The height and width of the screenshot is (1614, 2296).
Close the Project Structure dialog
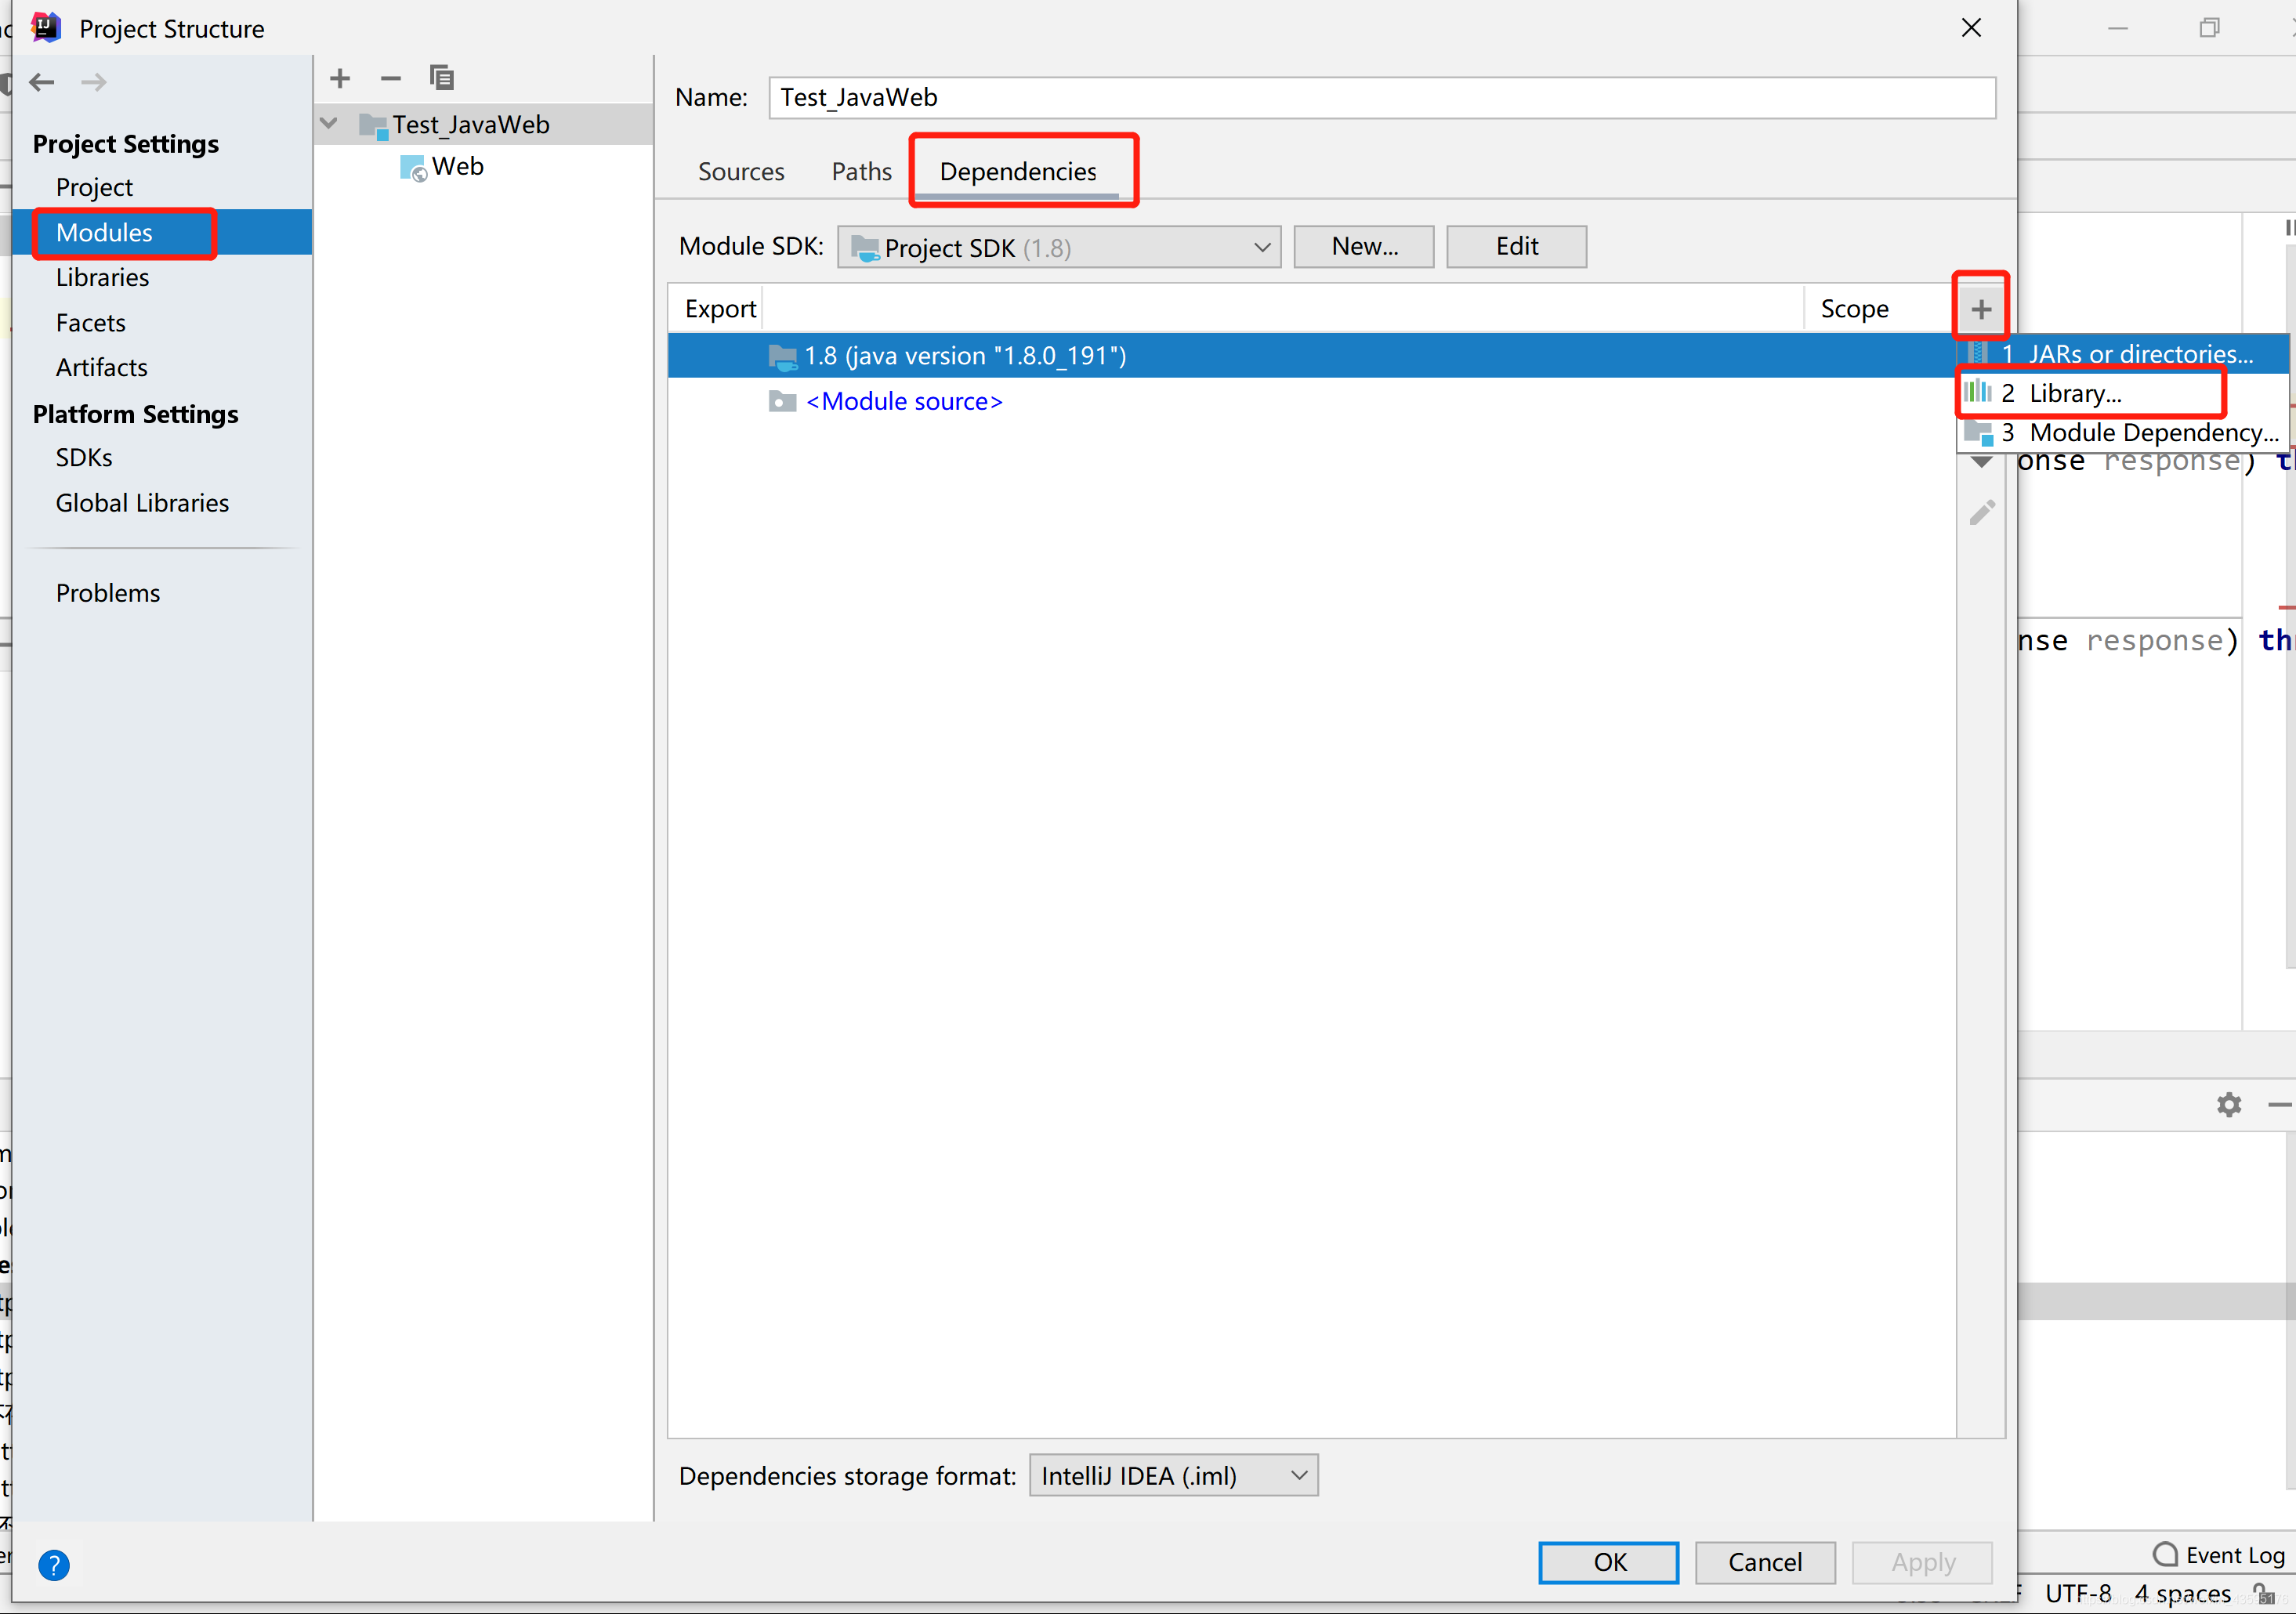[1971, 28]
